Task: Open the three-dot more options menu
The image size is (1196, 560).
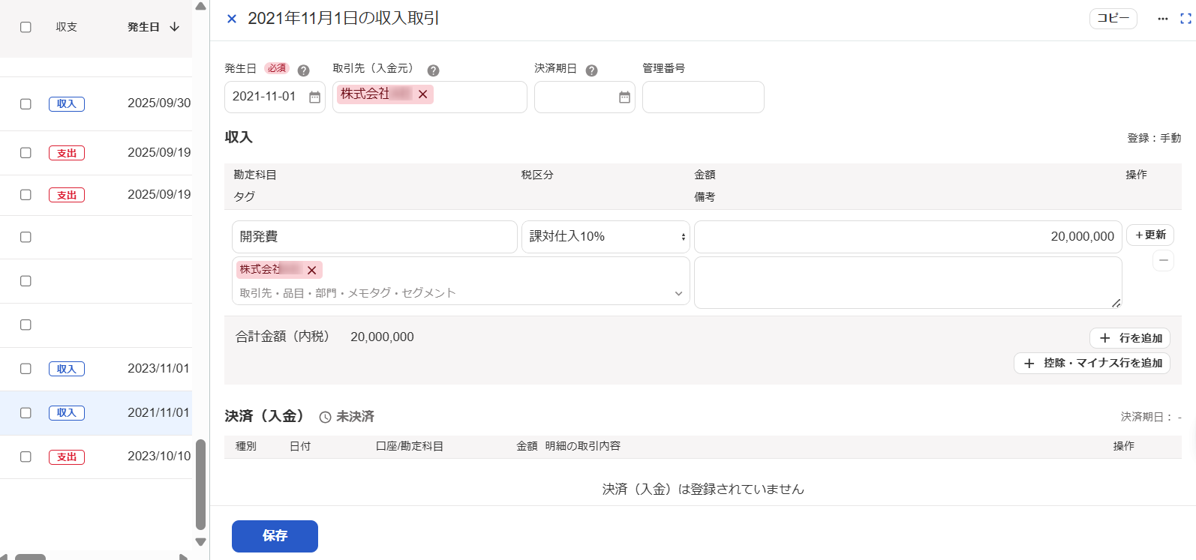Action: click(x=1162, y=19)
